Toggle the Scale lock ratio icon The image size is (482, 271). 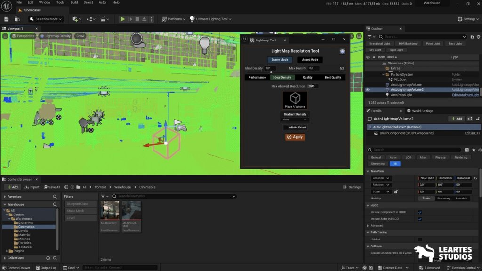point(396,192)
